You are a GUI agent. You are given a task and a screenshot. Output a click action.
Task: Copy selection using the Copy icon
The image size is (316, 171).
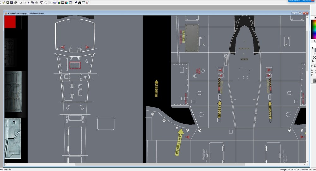pos(33,3)
